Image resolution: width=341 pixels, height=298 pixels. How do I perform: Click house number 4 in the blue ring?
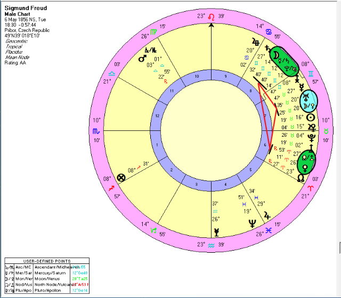click(x=225, y=185)
